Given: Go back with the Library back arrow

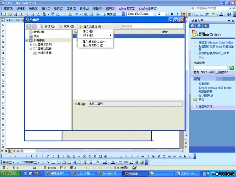Looking at the screenshot, I should [29, 26].
